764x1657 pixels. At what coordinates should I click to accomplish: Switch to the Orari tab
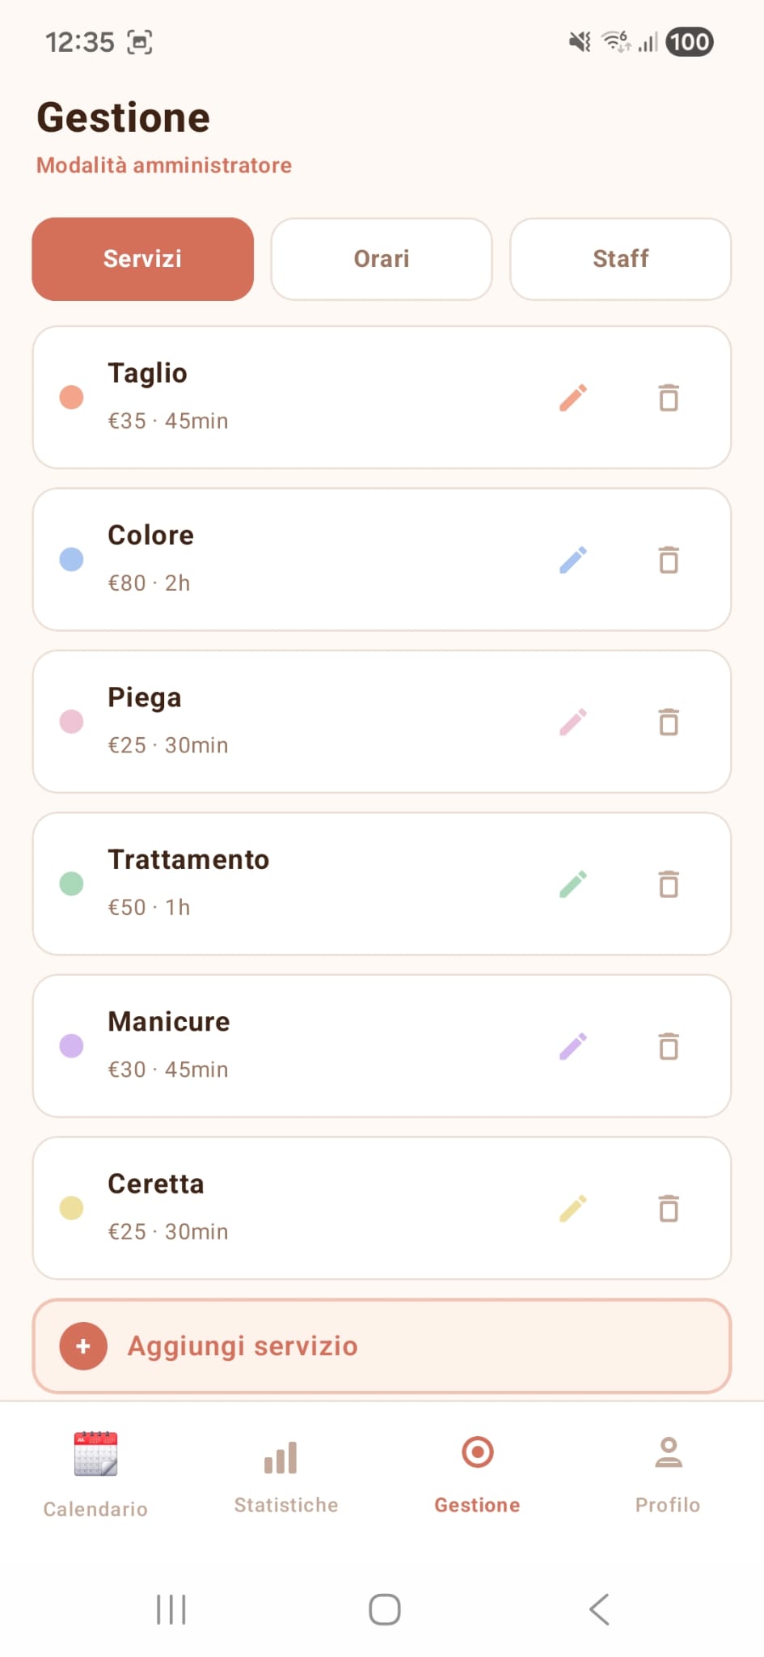382,259
